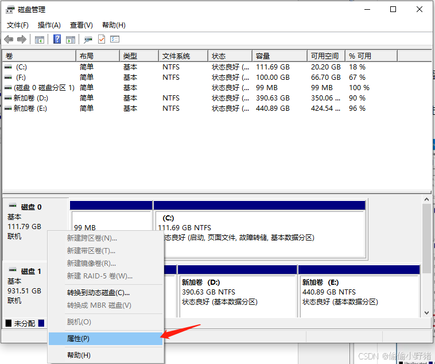Click the disk icon beside (C:) in volume list
This screenshot has height=364, width=435.
click(9, 67)
